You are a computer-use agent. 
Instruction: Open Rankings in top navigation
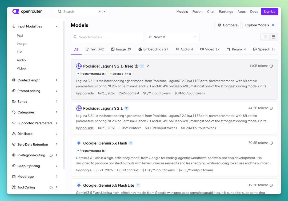[226, 11]
